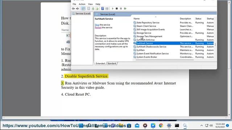Sort by the Status column header

[x=198, y=18]
